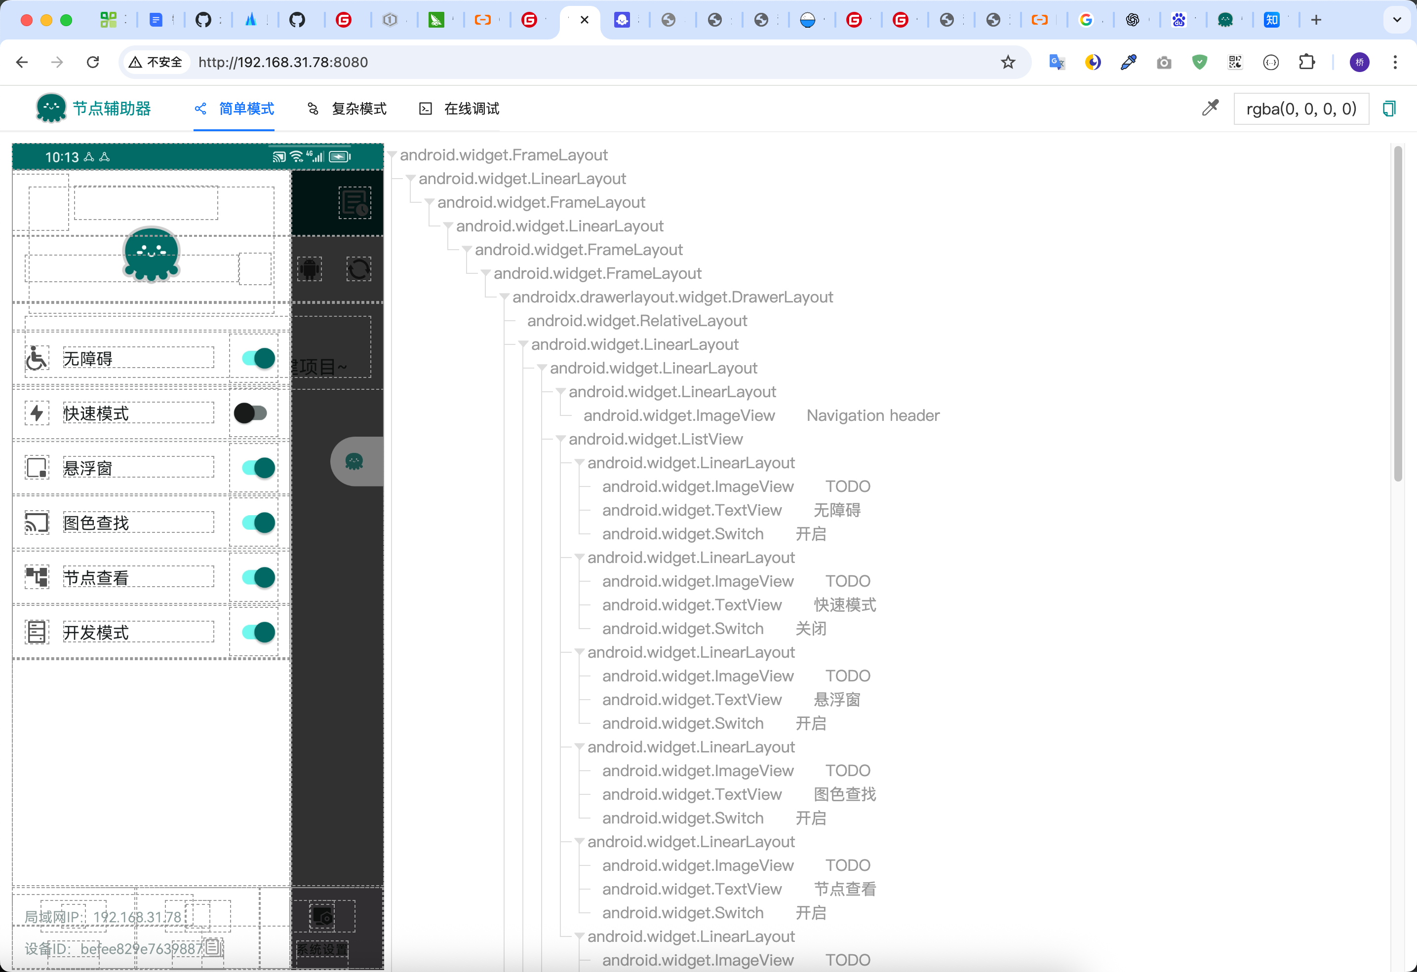This screenshot has width=1417, height=972.
Task: Collapse the LinearLayout containing 节点查看
Action: pyautogui.click(x=580, y=842)
